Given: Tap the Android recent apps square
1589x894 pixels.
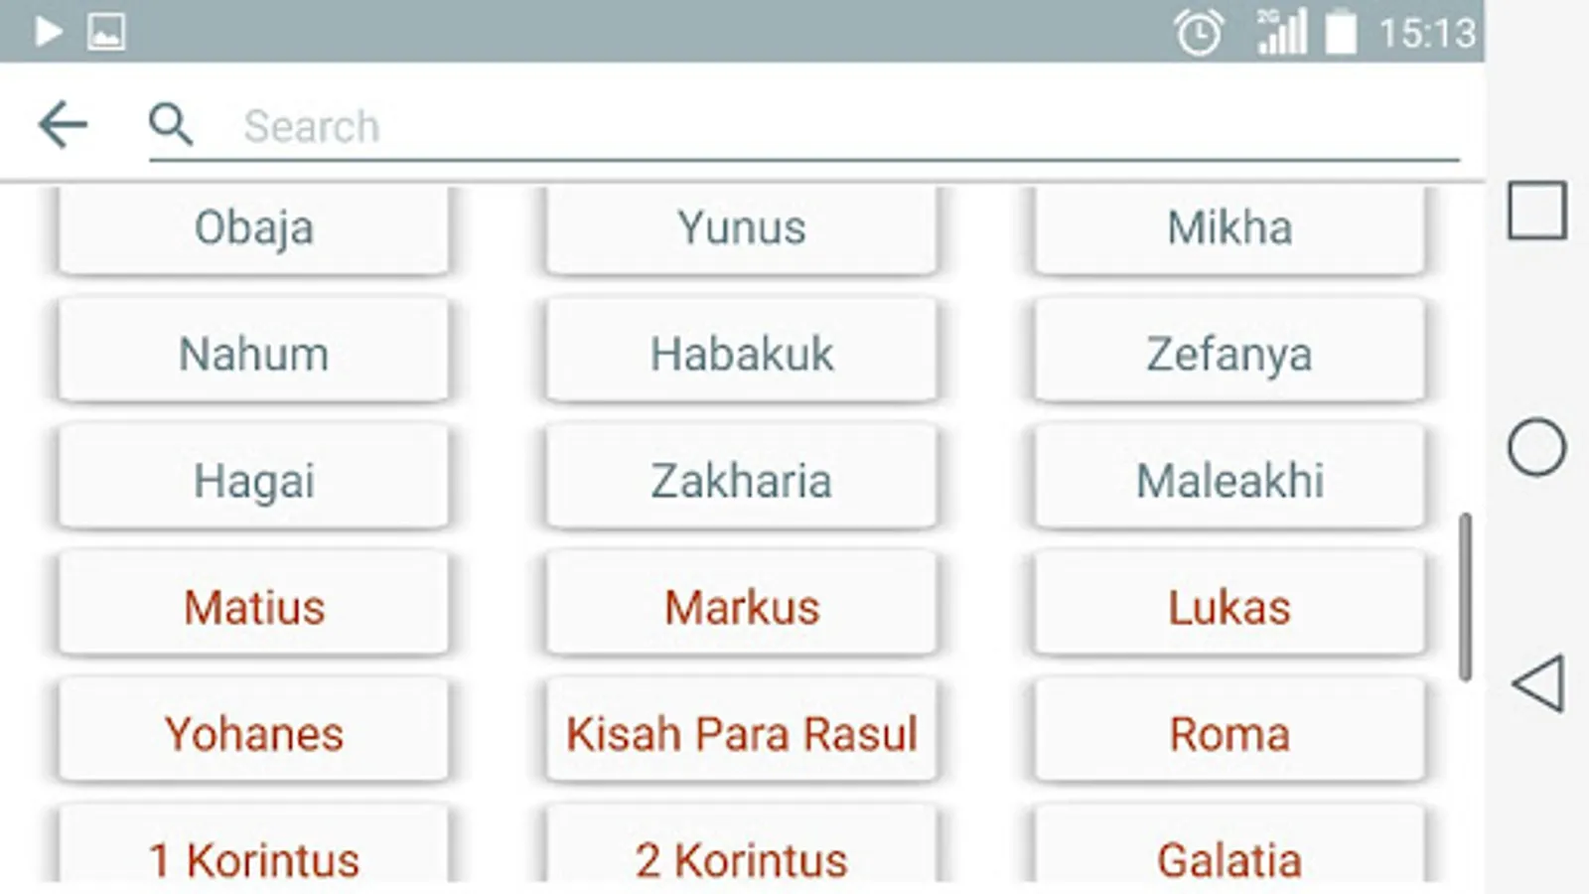Looking at the screenshot, I should click(1536, 211).
